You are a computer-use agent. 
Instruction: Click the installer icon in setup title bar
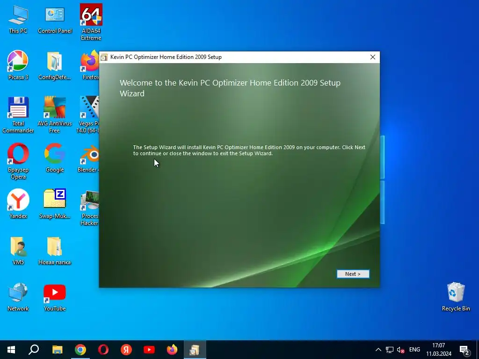coord(104,57)
